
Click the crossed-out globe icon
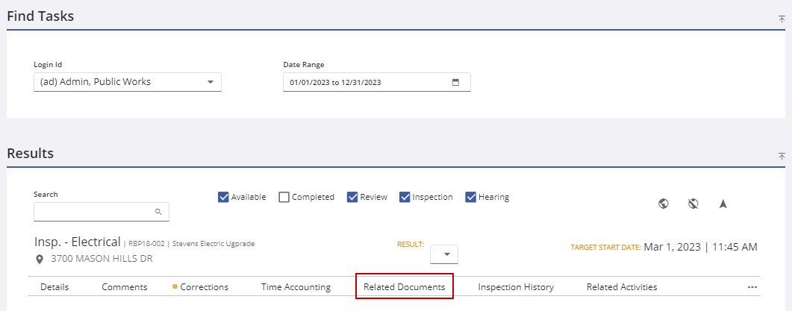(x=693, y=204)
